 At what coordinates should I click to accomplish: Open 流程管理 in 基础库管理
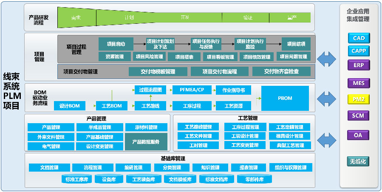(x=93, y=168)
